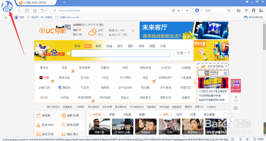Screen dimensions: 266x141
Task: Click the 特警力量 video thumbnail
Action: click(99, 127)
